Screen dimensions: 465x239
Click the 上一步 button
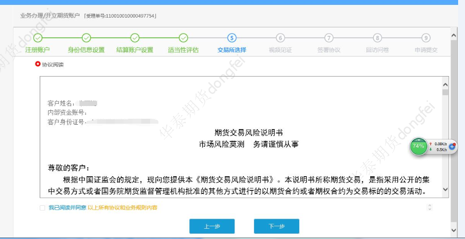coord(212,226)
